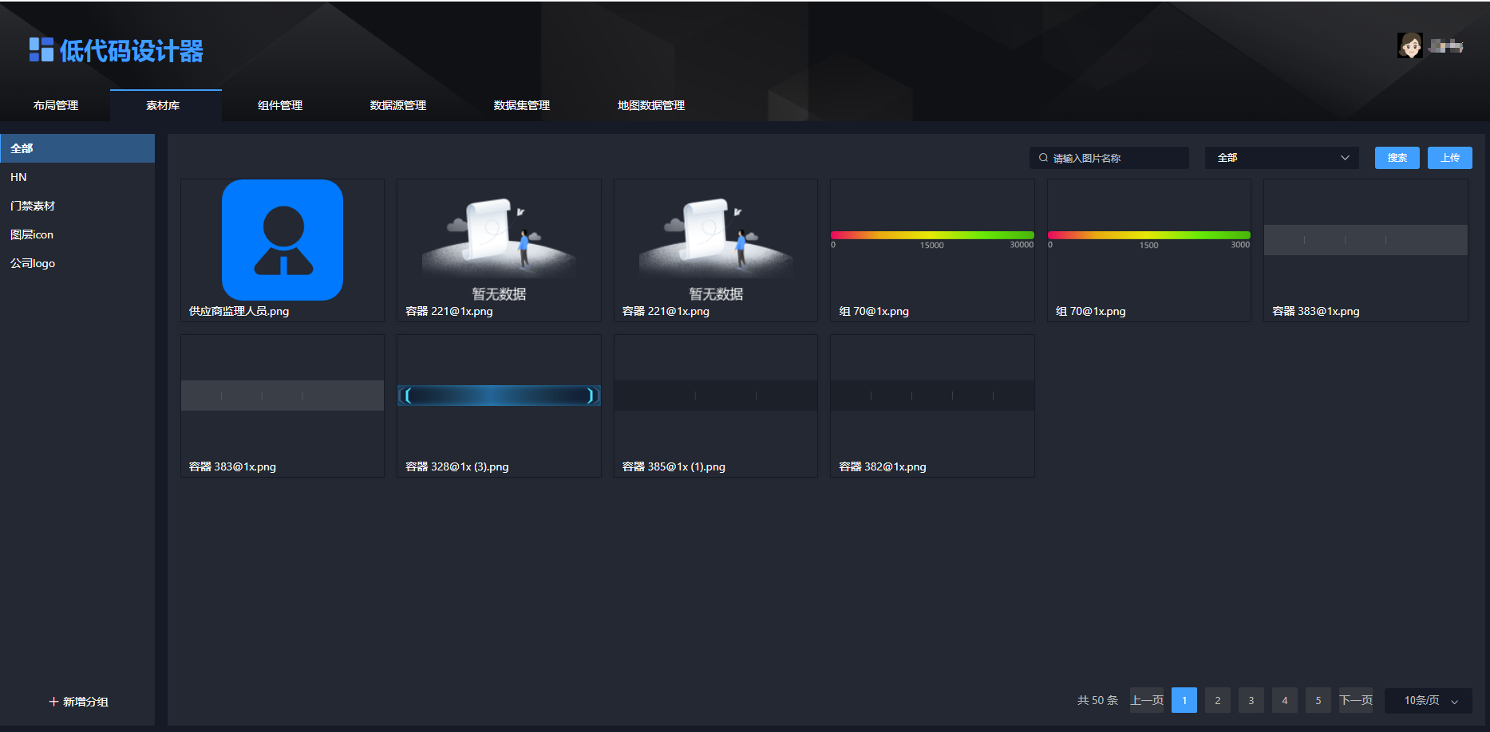Select the HN group in sidebar
Viewport: 1490px width, 732px height.
coord(77,177)
